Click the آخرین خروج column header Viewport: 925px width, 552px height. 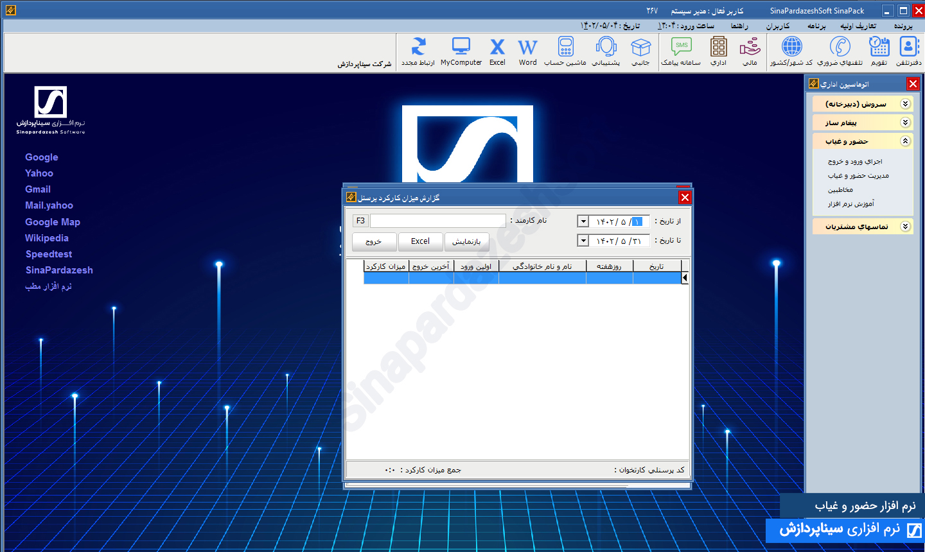431,266
